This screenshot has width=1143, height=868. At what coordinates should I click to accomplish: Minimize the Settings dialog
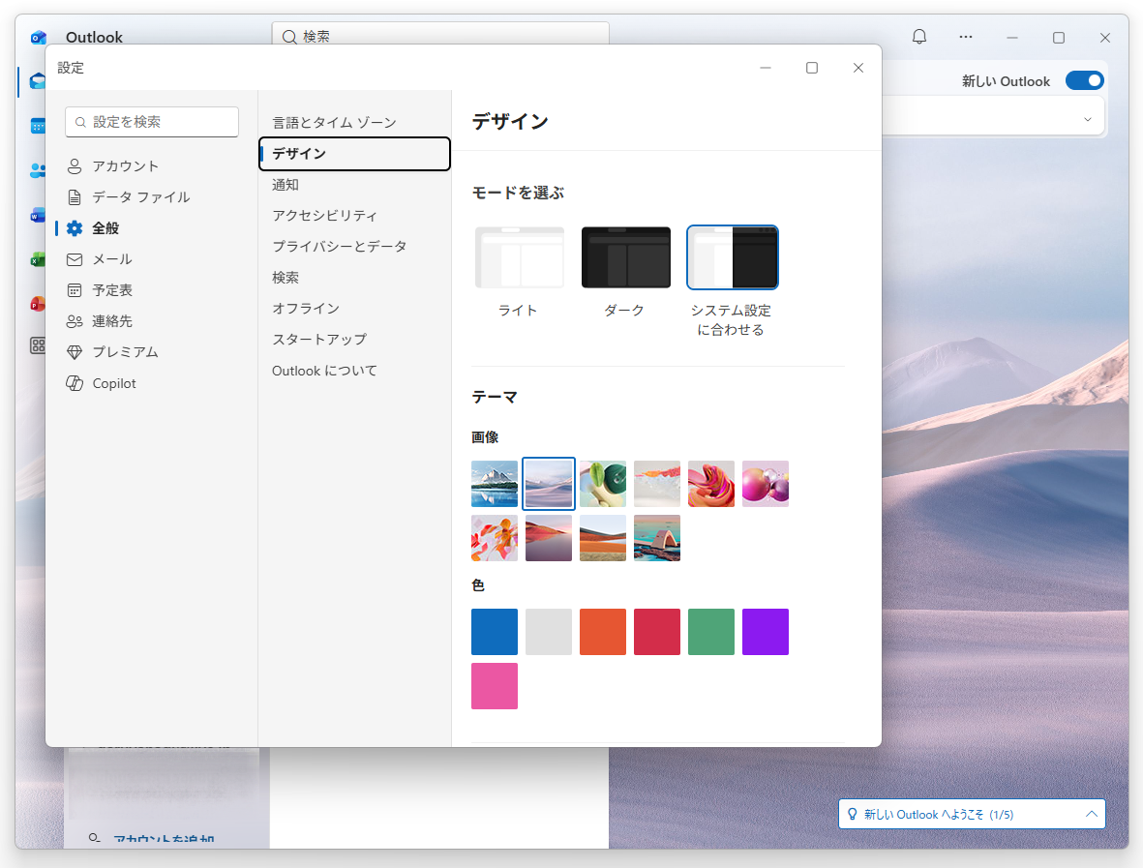[x=766, y=68]
